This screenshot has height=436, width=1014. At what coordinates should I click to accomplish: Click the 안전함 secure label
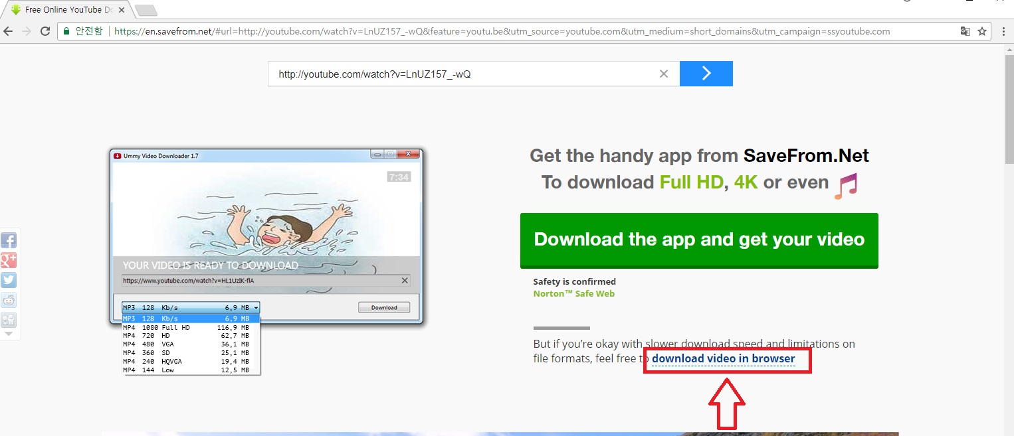click(88, 31)
